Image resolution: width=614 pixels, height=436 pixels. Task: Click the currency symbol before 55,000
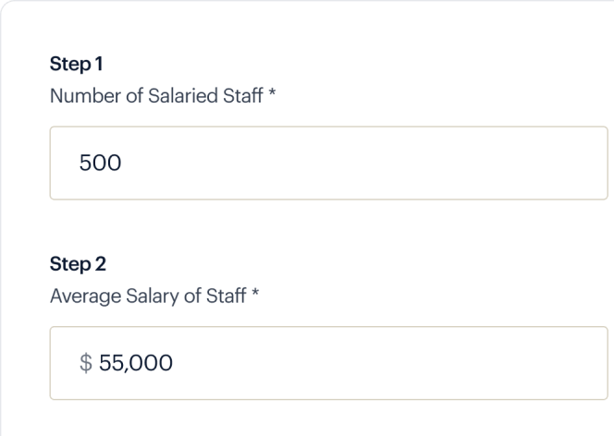pos(86,363)
